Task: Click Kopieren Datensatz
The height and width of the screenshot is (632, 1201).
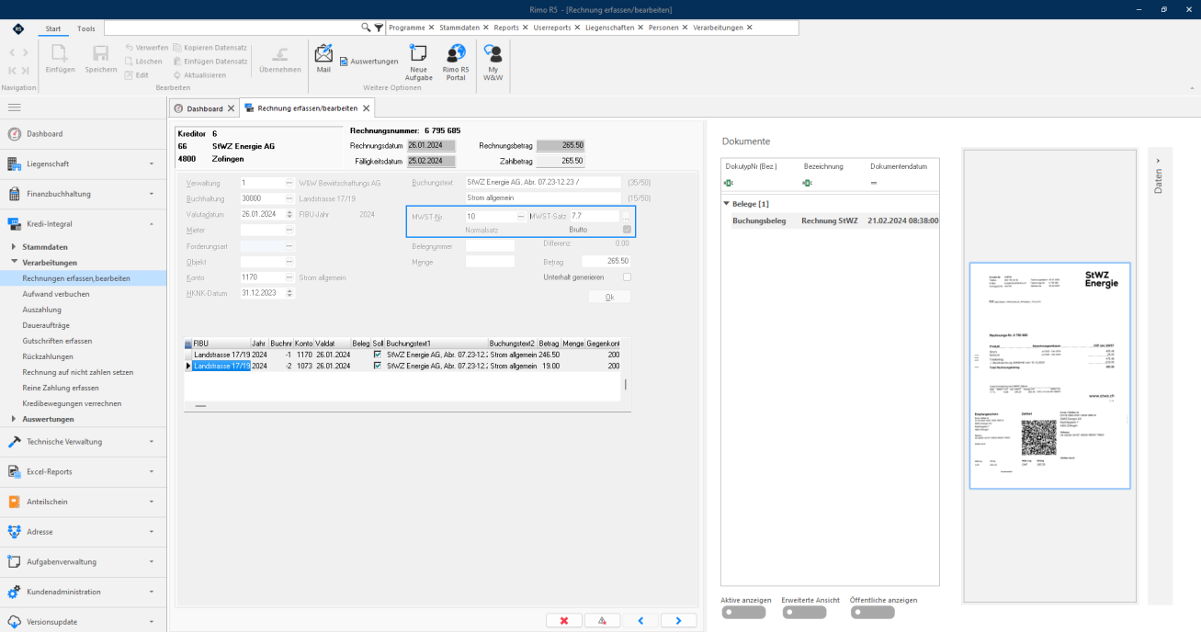Action: pyautogui.click(x=210, y=47)
